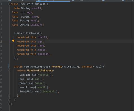Click the 'dynamic' keyword
This screenshot has width=134, height=111.
pos(87,67)
